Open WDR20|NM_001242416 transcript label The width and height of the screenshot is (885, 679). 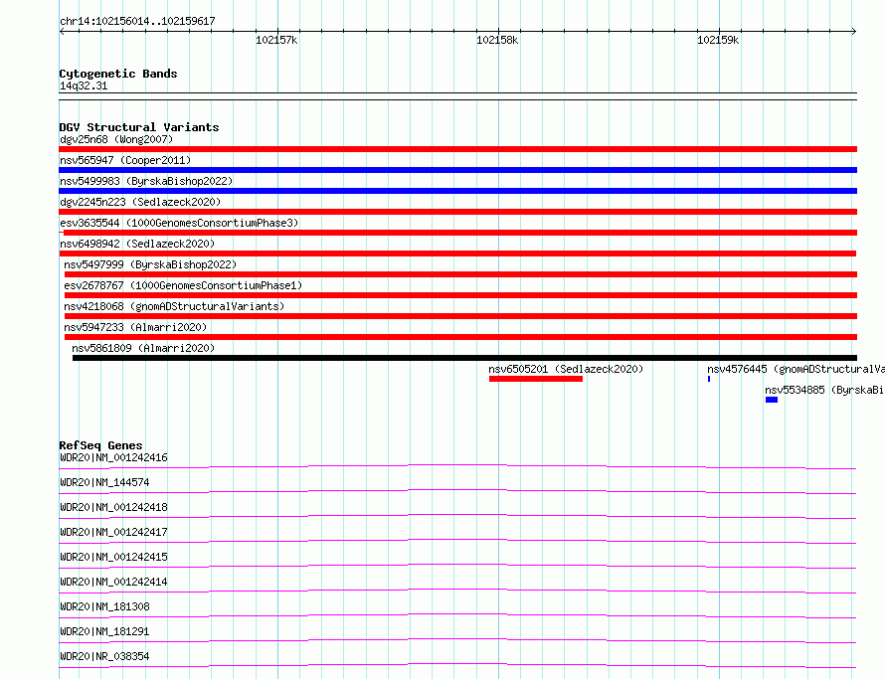point(113,457)
